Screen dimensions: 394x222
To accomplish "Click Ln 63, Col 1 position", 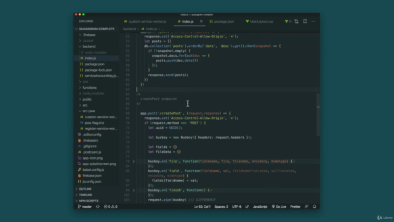I will click(203, 207).
